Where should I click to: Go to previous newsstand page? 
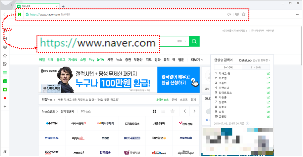[x=185, y=111]
